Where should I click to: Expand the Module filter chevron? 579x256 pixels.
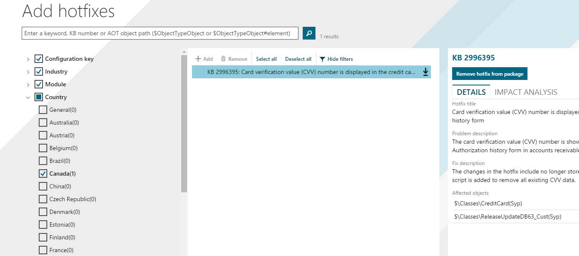pyautogui.click(x=28, y=85)
